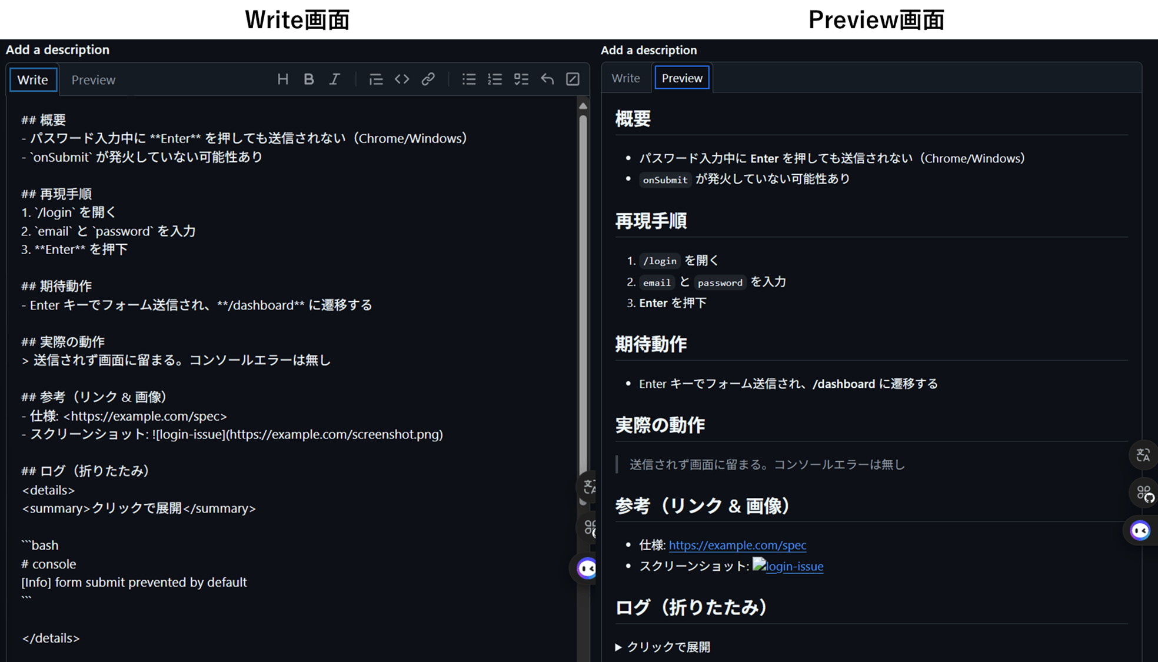The width and height of the screenshot is (1158, 662).
Task: Click the '<details>' line in the editor
Action: coord(48,490)
